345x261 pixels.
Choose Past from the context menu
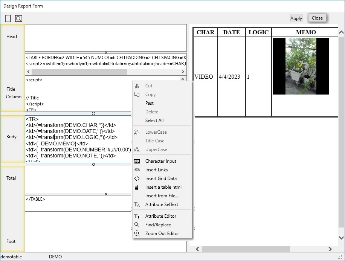coord(150,103)
